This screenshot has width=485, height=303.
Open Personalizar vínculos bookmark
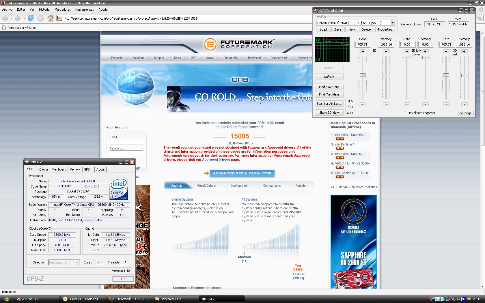(x=19, y=28)
